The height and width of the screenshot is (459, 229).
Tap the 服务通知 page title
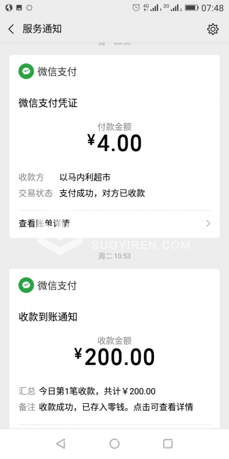click(42, 29)
